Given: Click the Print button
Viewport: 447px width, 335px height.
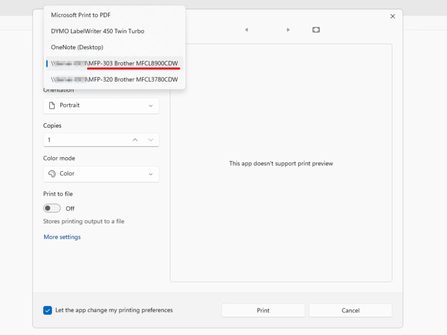Looking at the screenshot, I should coord(263,311).
